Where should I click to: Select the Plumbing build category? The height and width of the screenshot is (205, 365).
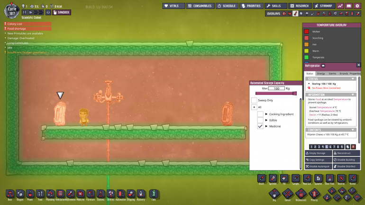[50, 193]
